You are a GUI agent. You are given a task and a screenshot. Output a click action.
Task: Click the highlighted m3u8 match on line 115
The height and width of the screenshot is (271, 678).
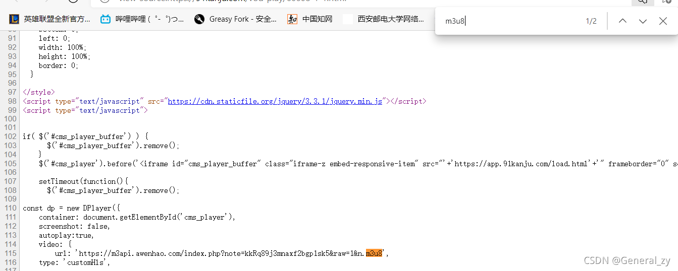pos(374,253)
